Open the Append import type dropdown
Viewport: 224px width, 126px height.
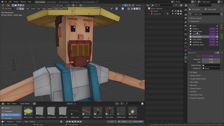71,104
